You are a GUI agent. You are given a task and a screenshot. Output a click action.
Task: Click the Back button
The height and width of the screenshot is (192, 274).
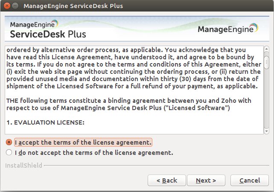pyautogui.click(x=166, y=180)
